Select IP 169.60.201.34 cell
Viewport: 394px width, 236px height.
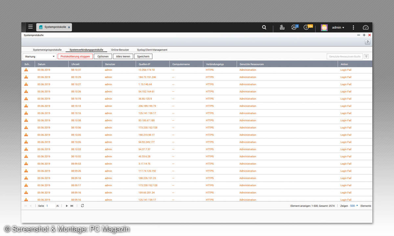pyautogui.click(x=146, y=192)
